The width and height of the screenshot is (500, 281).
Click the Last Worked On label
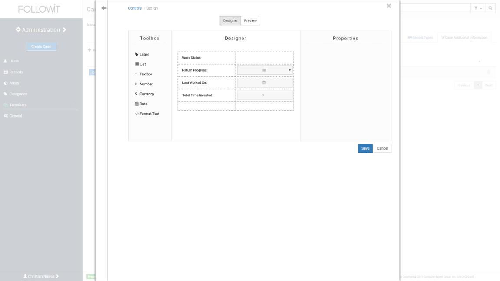pos(195,82)
